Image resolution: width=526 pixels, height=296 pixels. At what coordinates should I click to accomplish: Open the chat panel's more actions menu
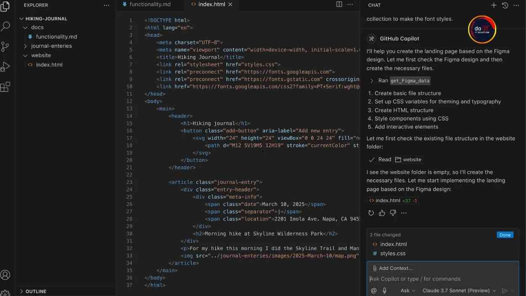pos(516,5)
